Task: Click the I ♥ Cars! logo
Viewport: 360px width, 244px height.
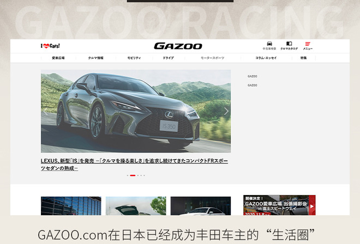Action: 50,46
